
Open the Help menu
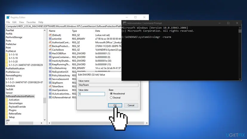[x=41, y=22]
